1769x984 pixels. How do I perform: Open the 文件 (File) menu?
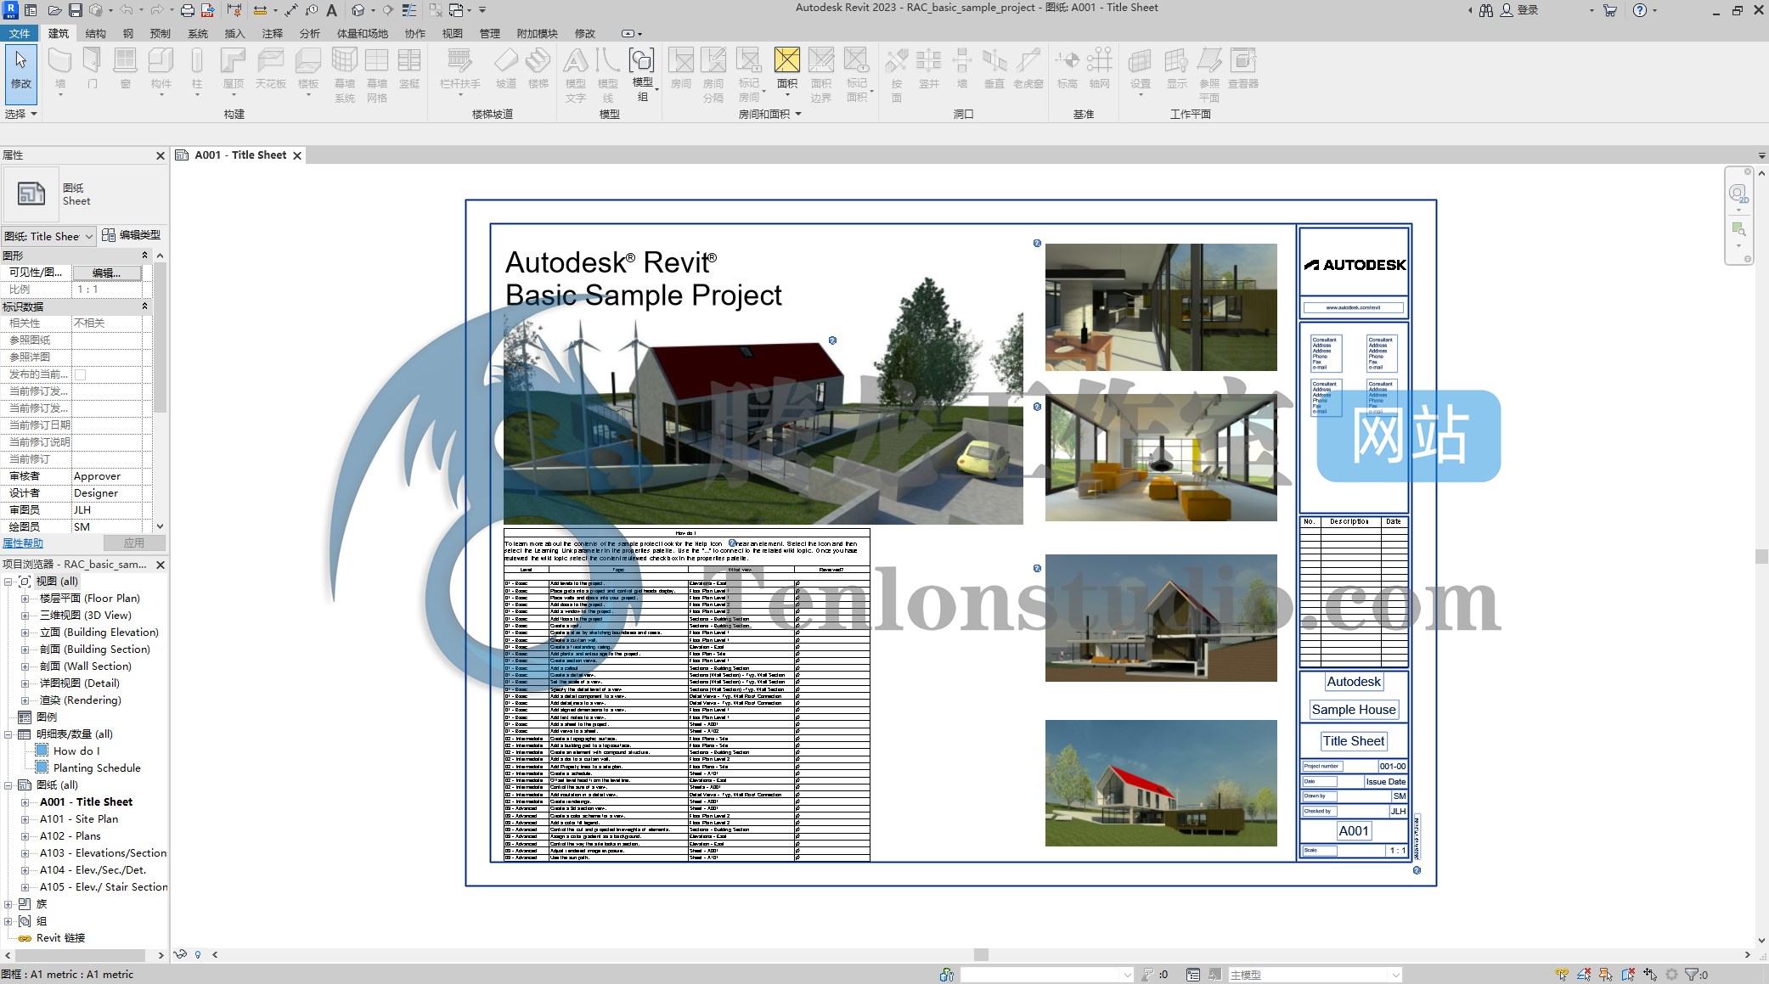click(x=20, y=33)
